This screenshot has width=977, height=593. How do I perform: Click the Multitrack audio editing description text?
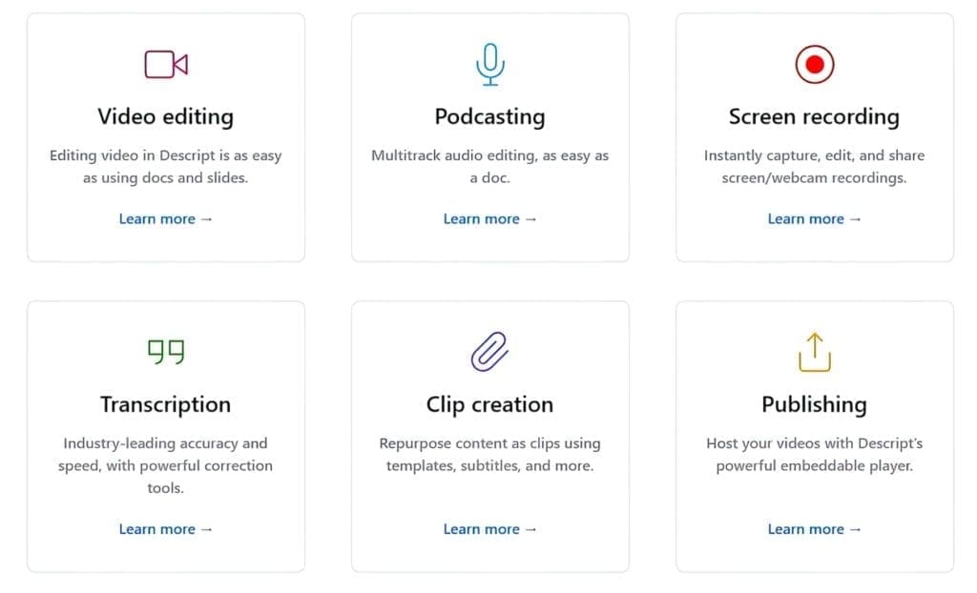pyautogui.click(x=489, y=166)
